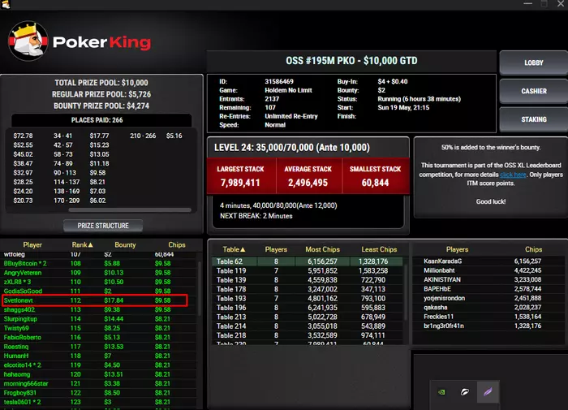Minimize the PokerKing window
This screenshot has height=410, width=568.
[x=527, y=4]
